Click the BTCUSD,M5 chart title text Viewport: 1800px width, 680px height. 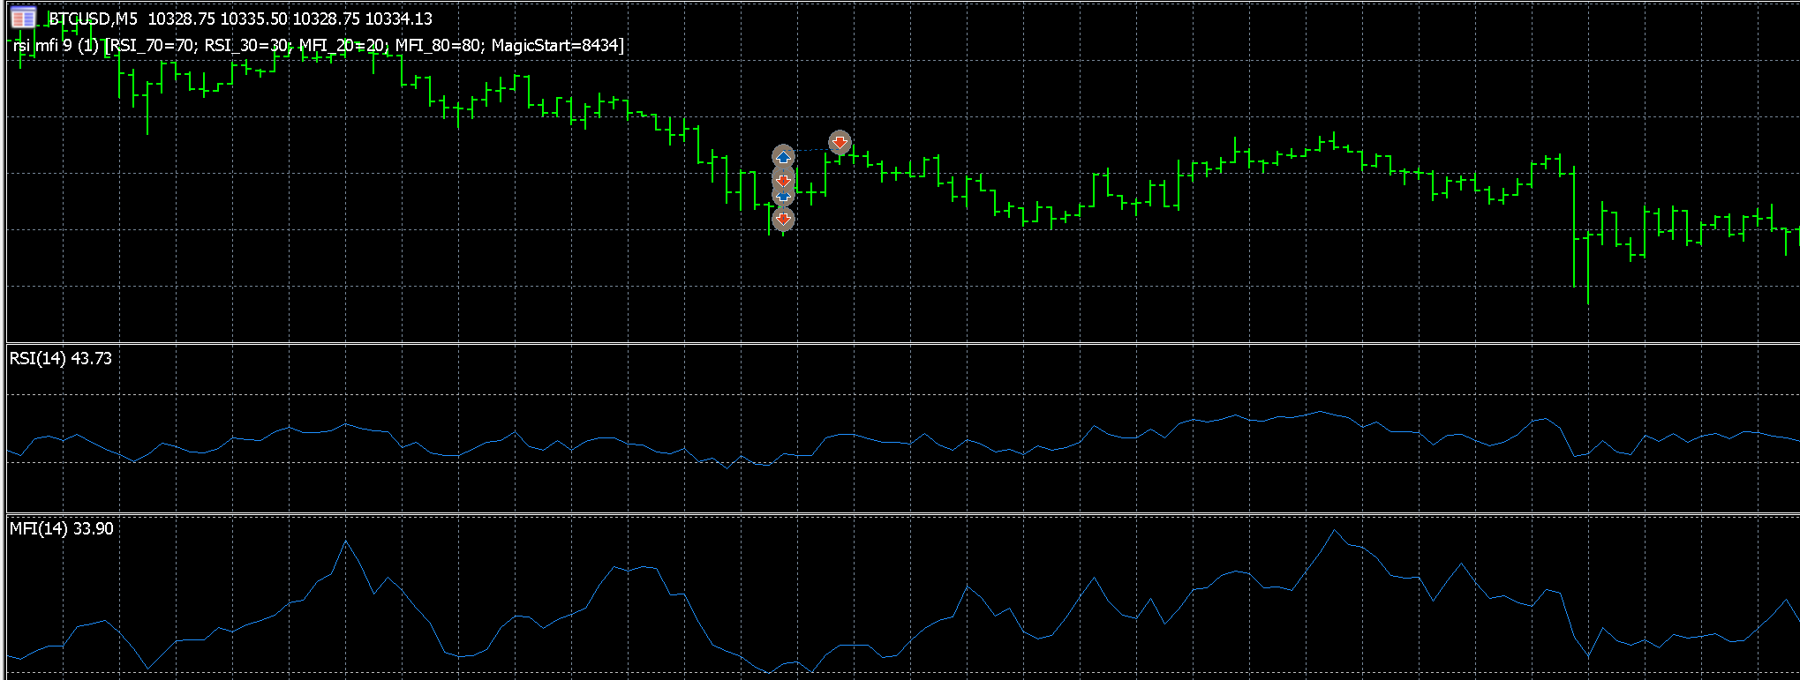[x=94, y=19]
